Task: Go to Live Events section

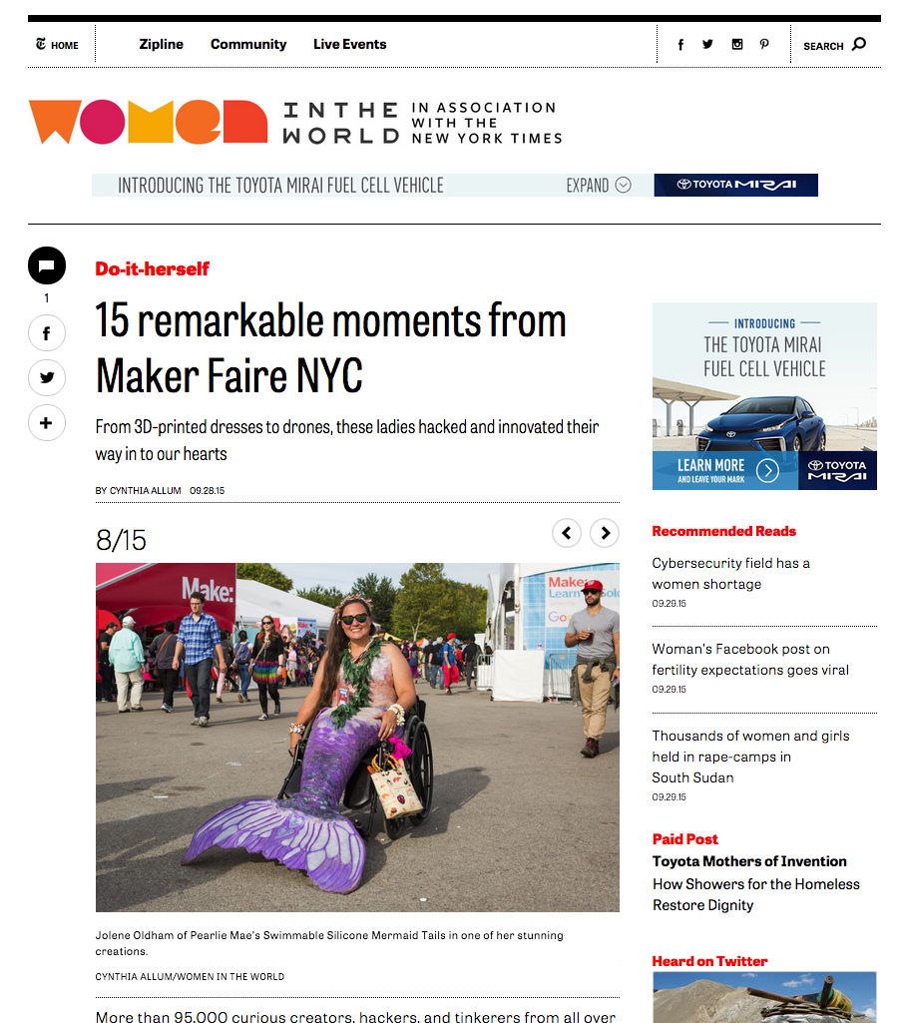Action: [x=349, y=44]
